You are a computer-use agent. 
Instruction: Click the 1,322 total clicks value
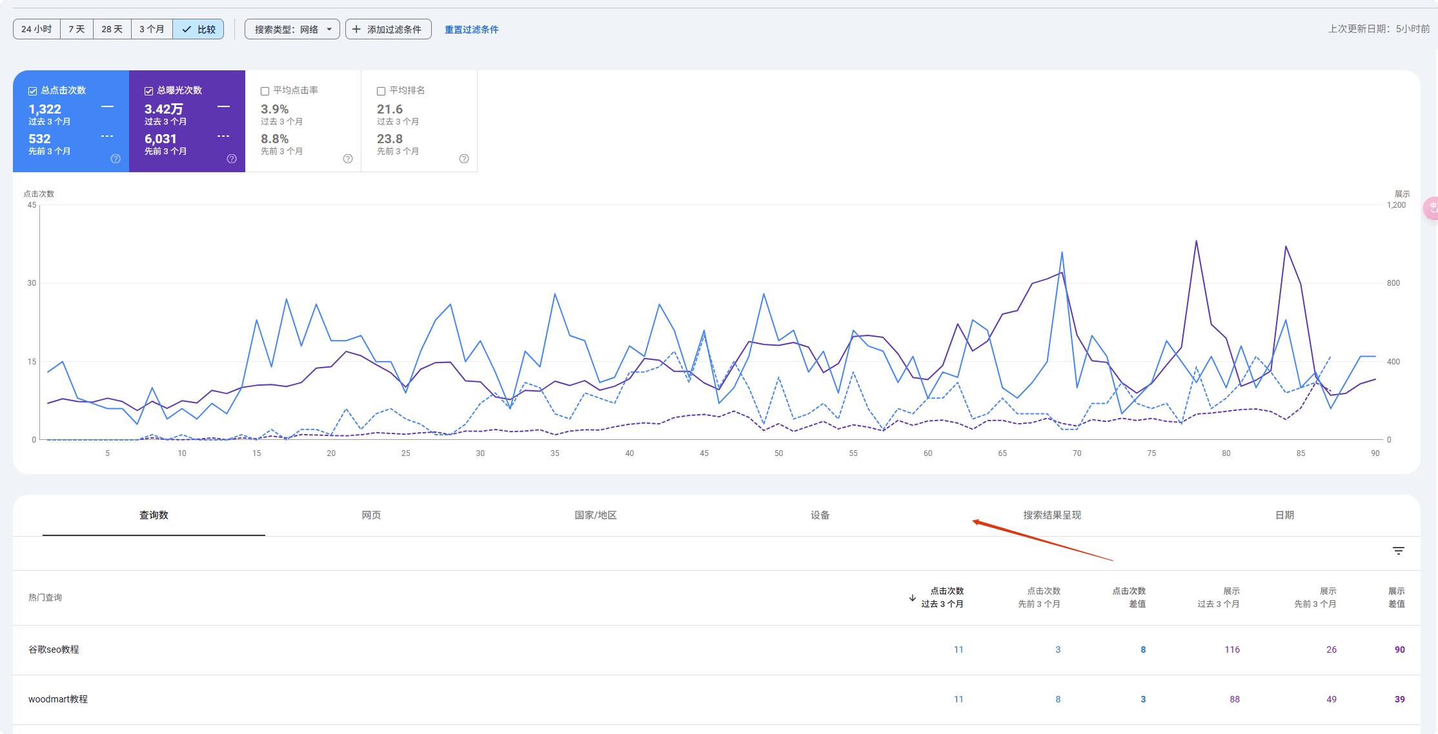coord(45,109)
